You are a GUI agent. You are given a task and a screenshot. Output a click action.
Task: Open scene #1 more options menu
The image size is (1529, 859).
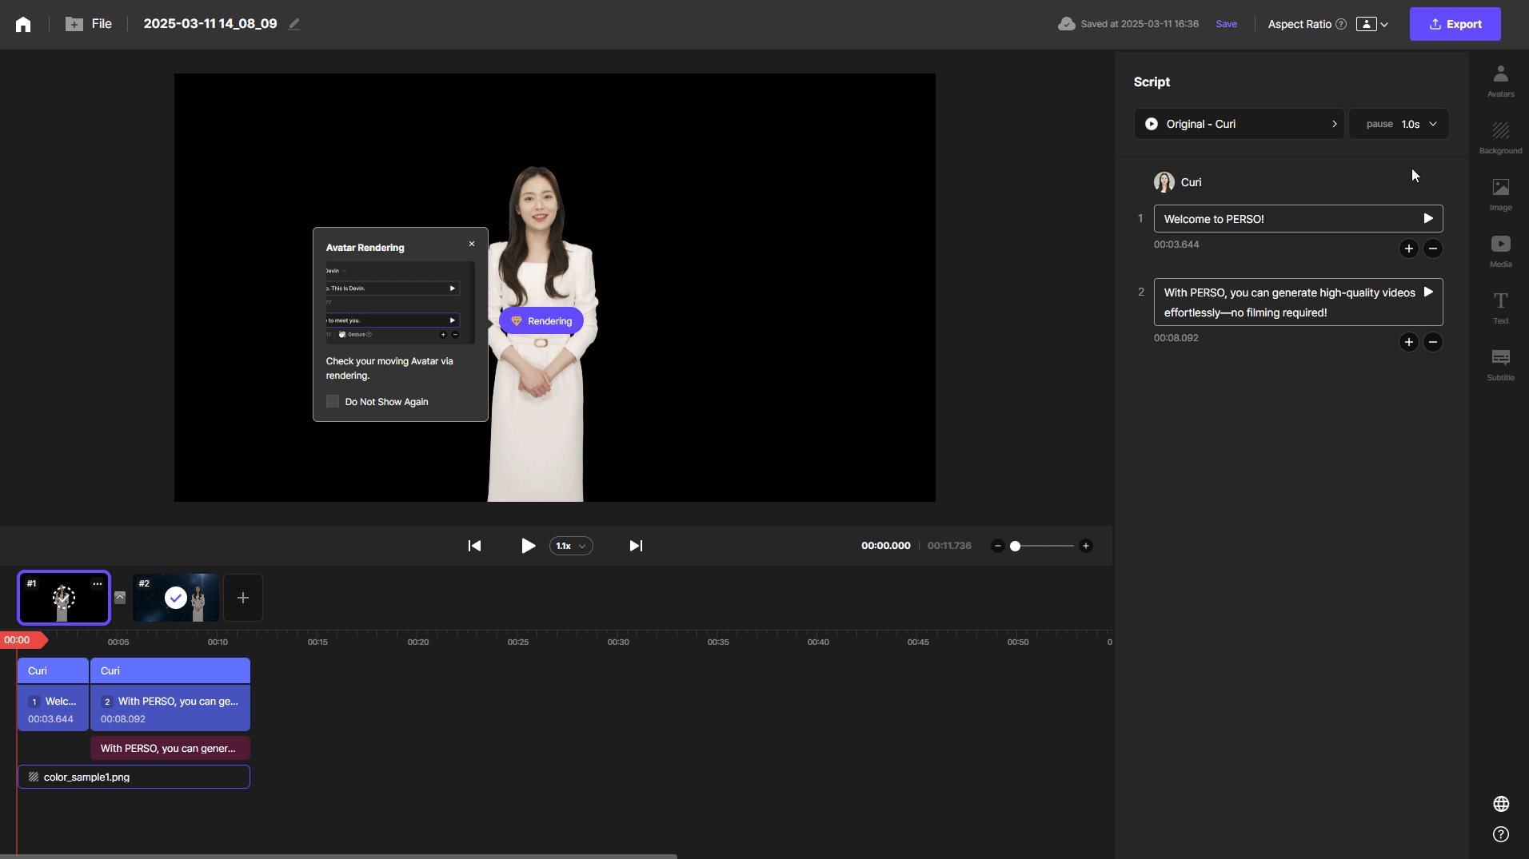pyautogui.click(x=98, y=583)
